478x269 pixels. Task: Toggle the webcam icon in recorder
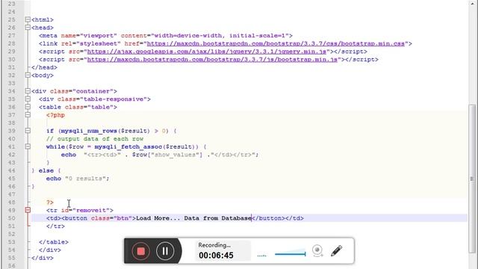click(x=317, y=251)
